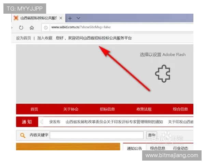Click the 内容关键字 search field
The width and height of the screenshot is (205, 164).
pos(97,135)
